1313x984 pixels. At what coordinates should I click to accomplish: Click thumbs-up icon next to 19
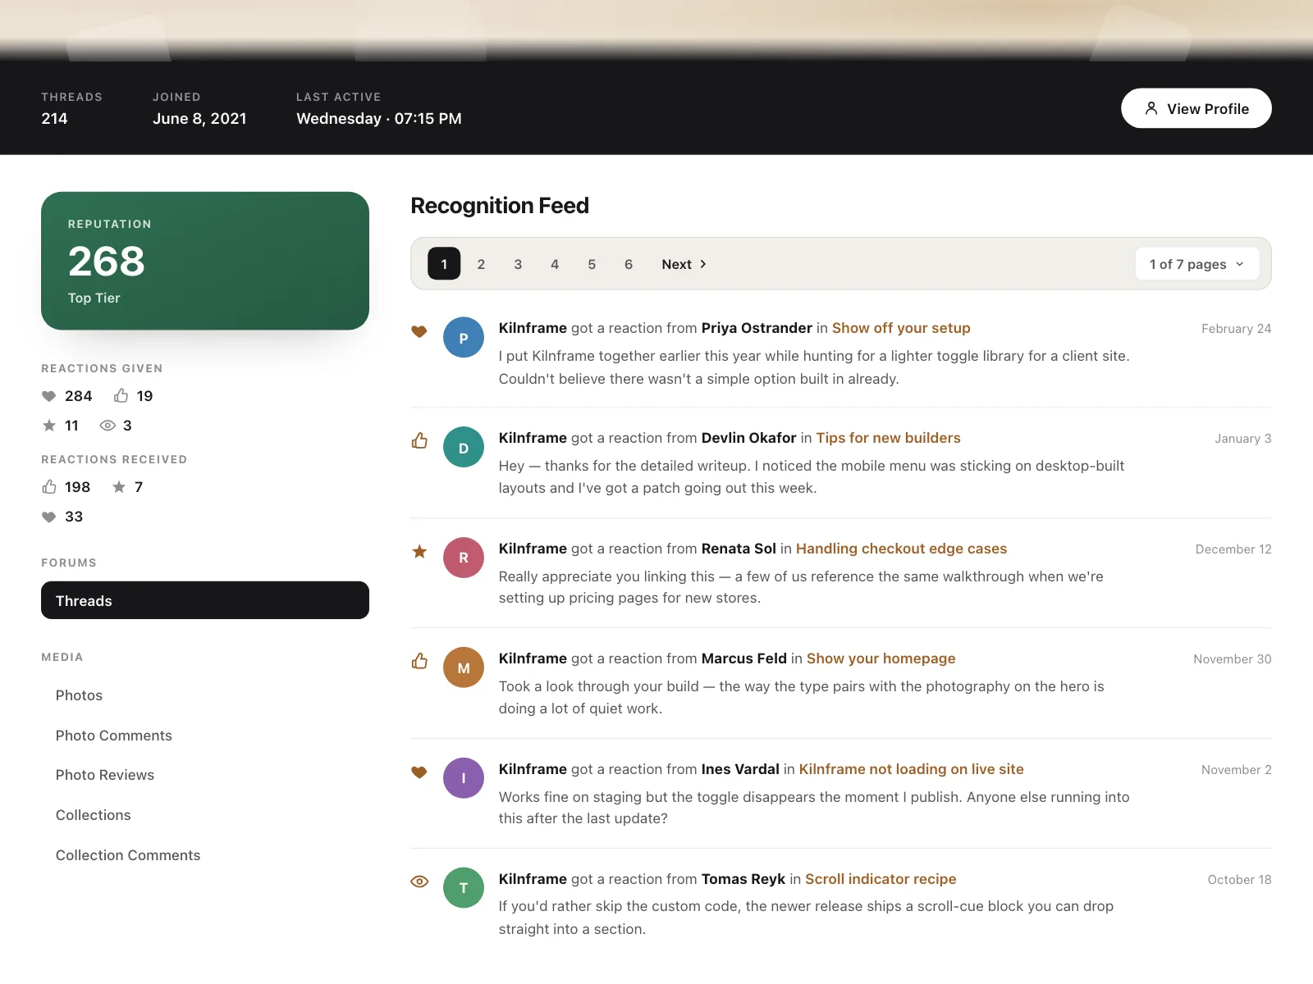[x=121, y=395]
